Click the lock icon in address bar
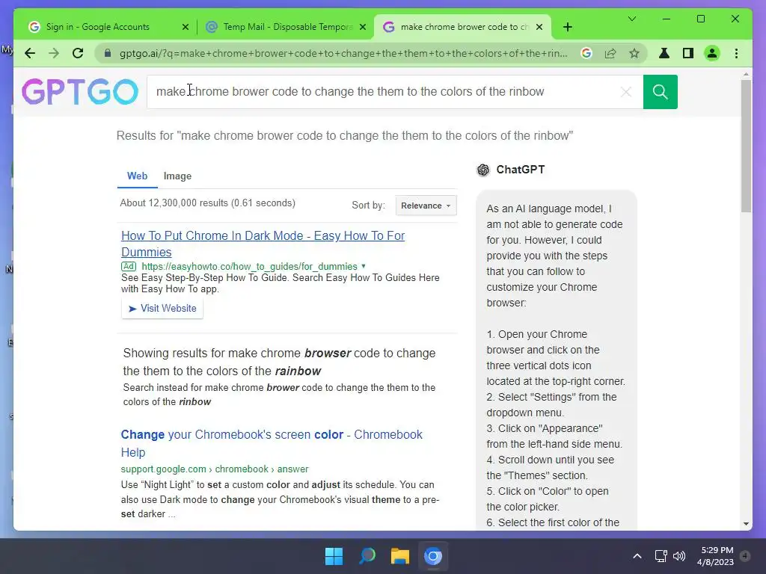The width and height of the screenshot is (766, 574). pos(108,53)
